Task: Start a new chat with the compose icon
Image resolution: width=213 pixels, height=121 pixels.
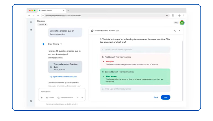Action: tap(31, 30)
